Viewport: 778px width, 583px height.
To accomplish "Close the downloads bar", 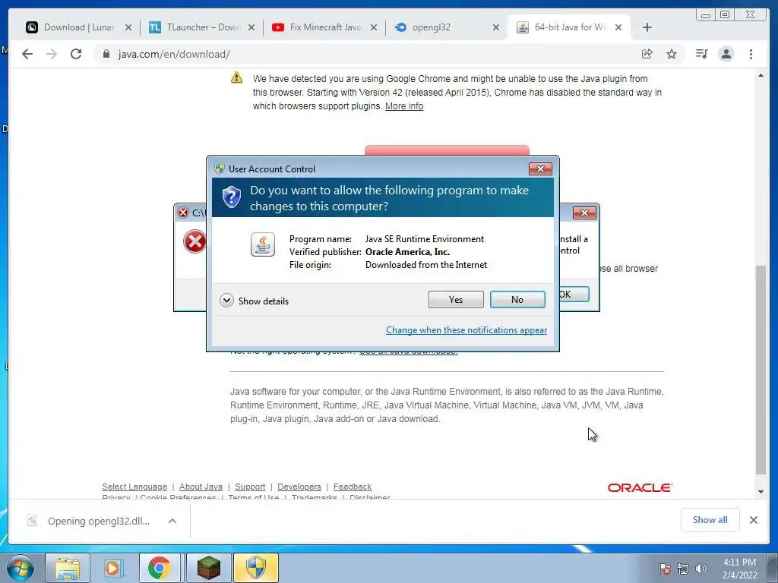I will pyautogui.click(x=753, y=520).
